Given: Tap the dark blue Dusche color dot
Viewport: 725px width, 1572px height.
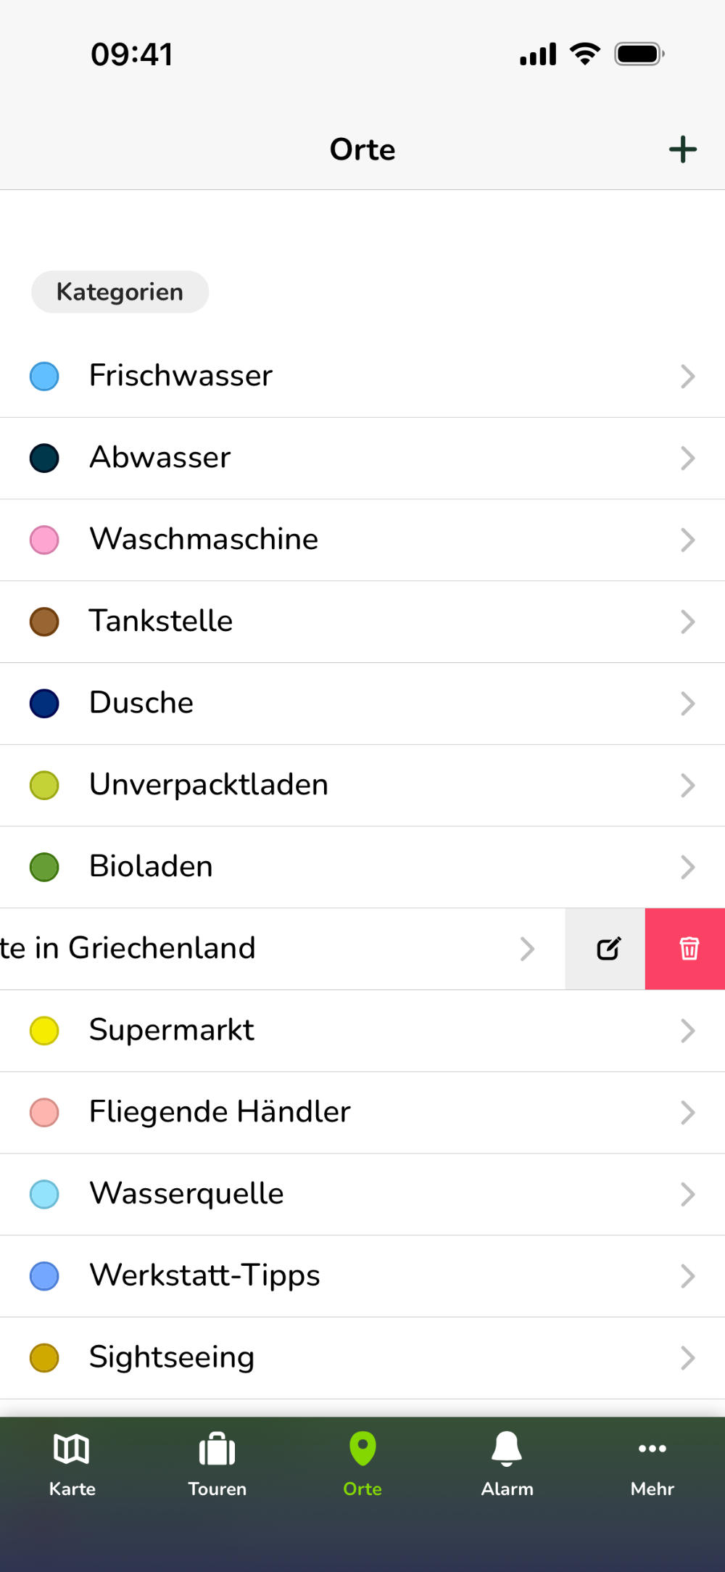Looking at the screenshot, I should tap(44, 704).
